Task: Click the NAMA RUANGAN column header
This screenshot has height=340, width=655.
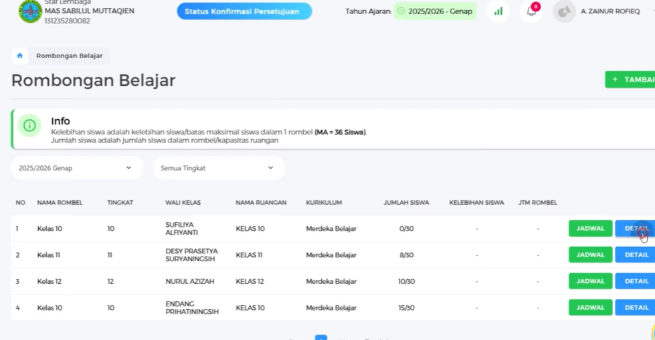Action: (x=261, y=203)
